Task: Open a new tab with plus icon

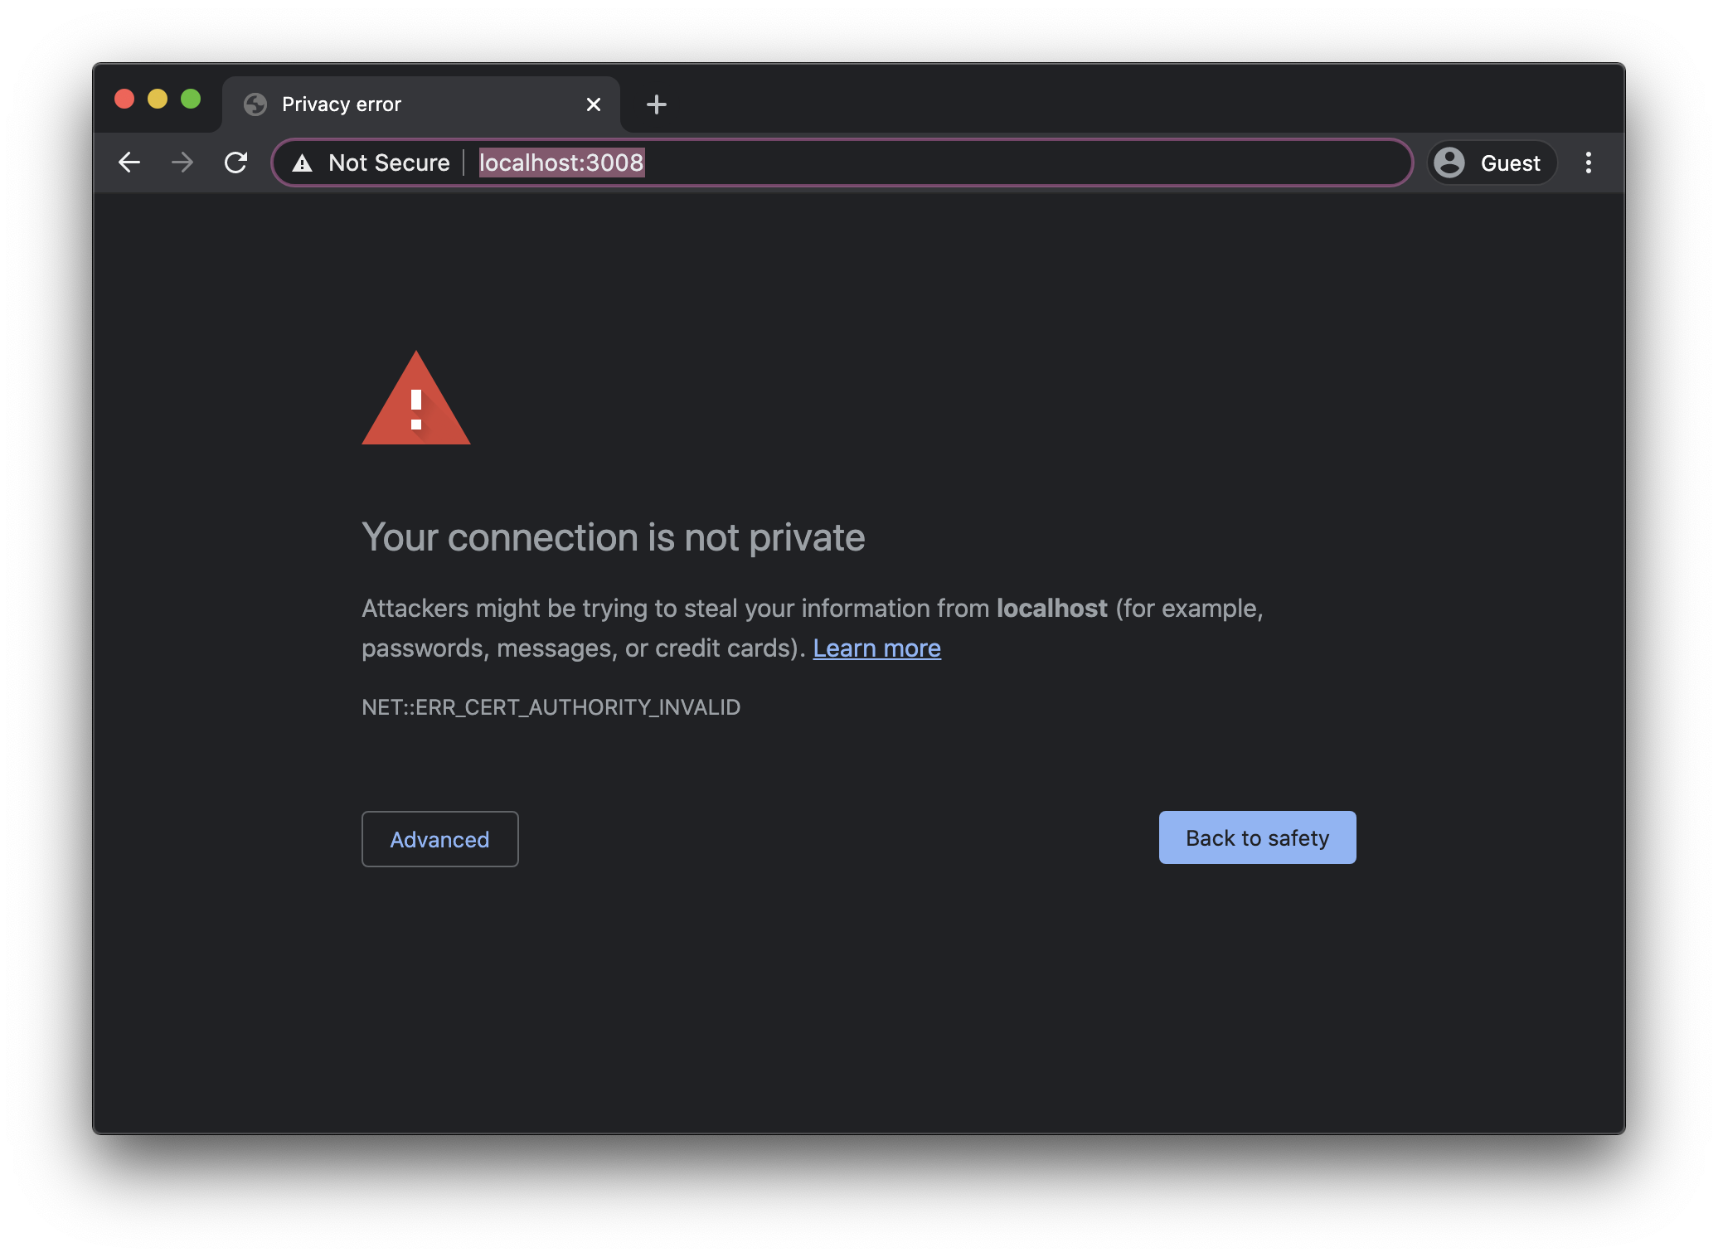Action: click(656, 104)
